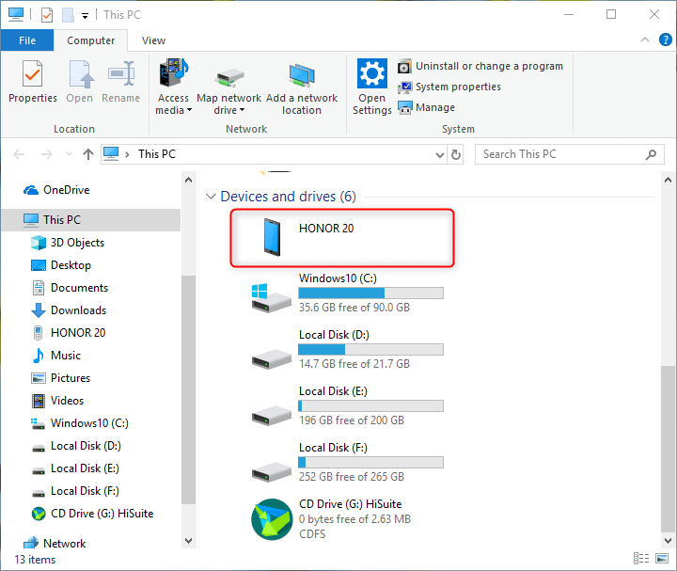Open recent locations dropdown arrow

tap(69, 154)
